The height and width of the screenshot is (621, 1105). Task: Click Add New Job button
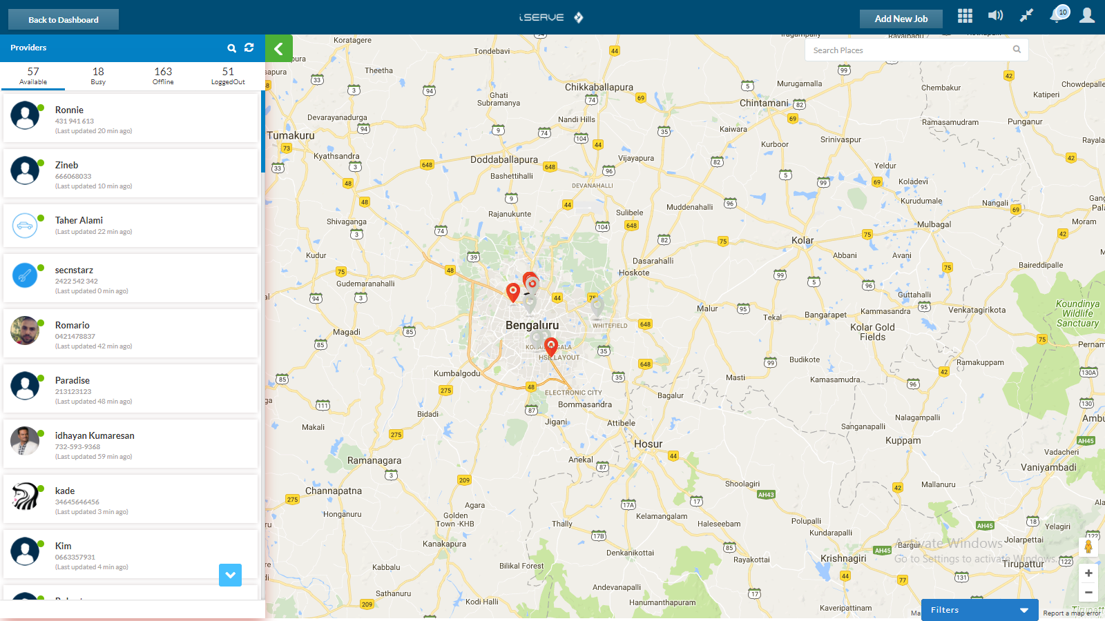click(901, 19)
